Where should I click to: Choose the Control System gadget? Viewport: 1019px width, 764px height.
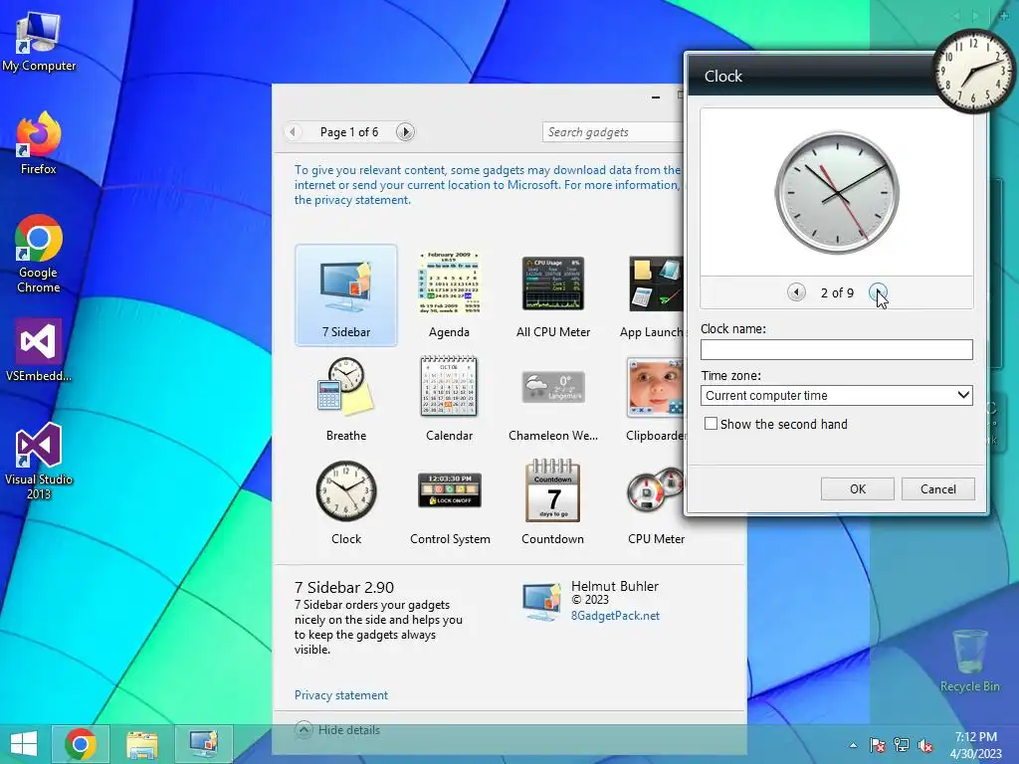[450, 502]
